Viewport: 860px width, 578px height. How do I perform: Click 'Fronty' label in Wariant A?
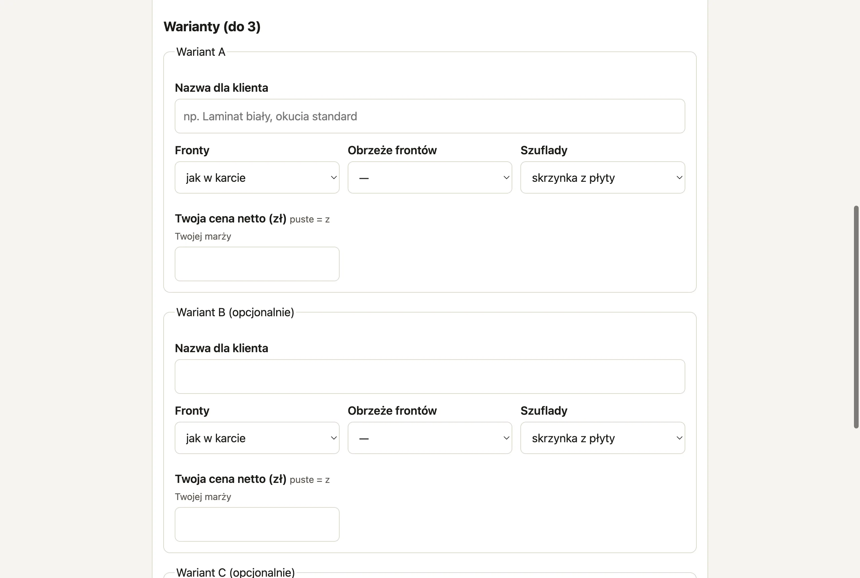192,151
